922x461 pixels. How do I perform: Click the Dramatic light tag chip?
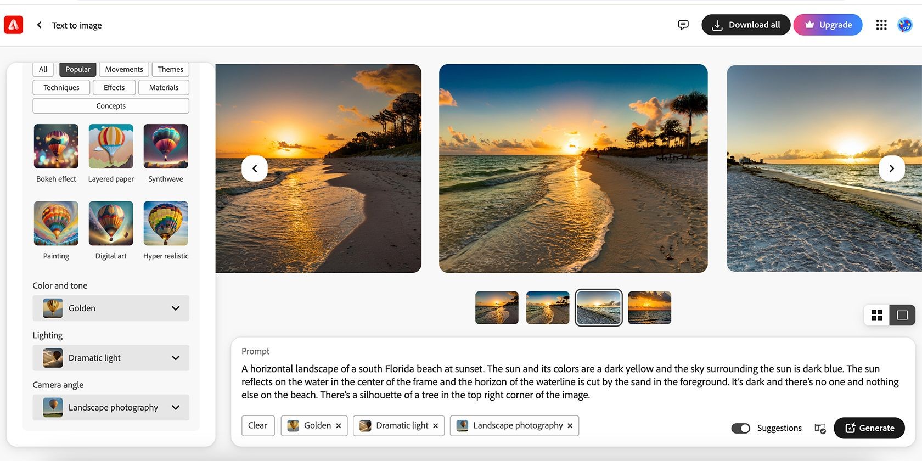point(398,426)
